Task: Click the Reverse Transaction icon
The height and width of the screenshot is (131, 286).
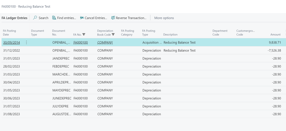Action: [x=113, y=18]
